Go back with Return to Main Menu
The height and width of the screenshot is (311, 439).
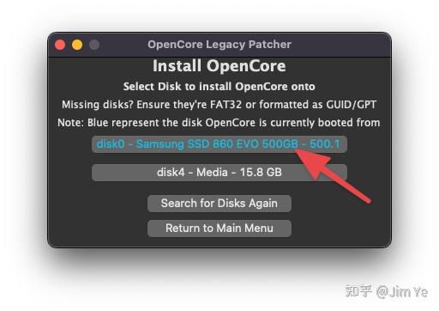tap(219, 229)
